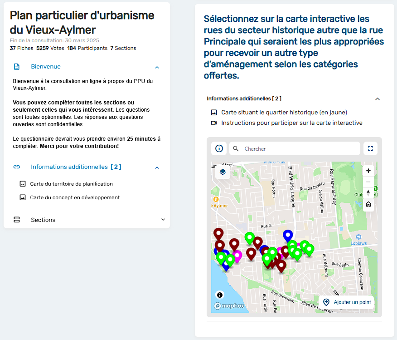Click the '7 Sections' count text
This screenshot has height=340, width=397.
(x=123, y=48)
